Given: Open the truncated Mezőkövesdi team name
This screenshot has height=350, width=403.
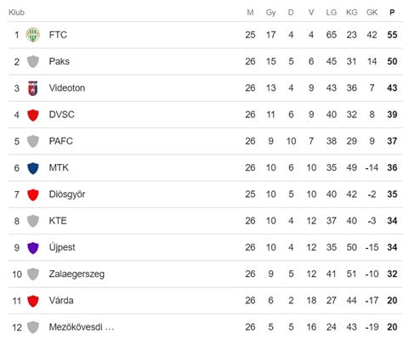Looking at the screenshot, I should [x=82, y=327].
